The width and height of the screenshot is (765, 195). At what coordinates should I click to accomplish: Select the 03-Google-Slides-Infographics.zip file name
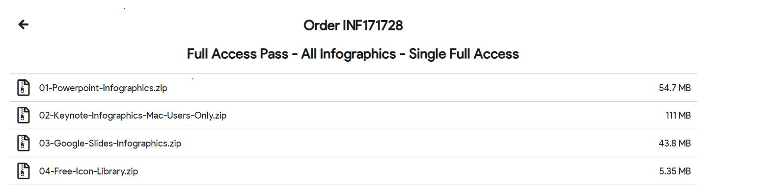point(110,144)
